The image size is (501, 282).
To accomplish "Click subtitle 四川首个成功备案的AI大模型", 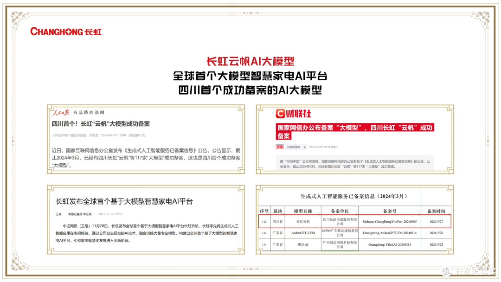I will [250, 90].
